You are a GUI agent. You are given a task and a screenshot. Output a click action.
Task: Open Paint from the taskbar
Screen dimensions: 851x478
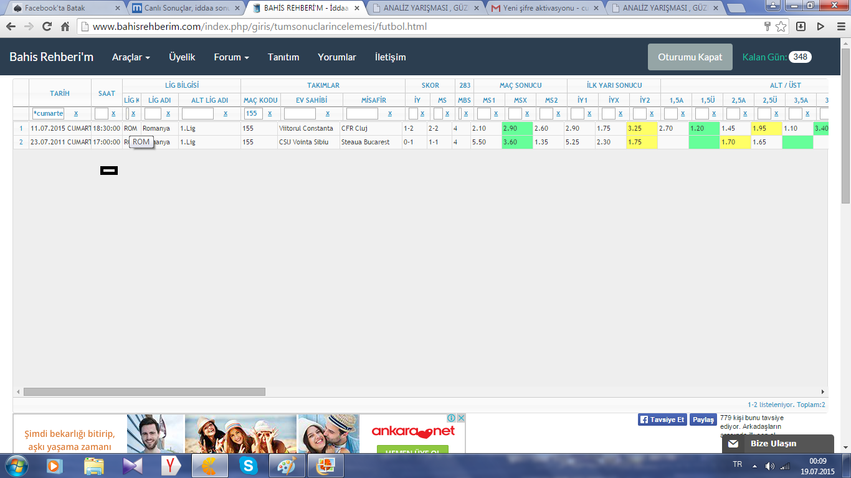point(287,466)
